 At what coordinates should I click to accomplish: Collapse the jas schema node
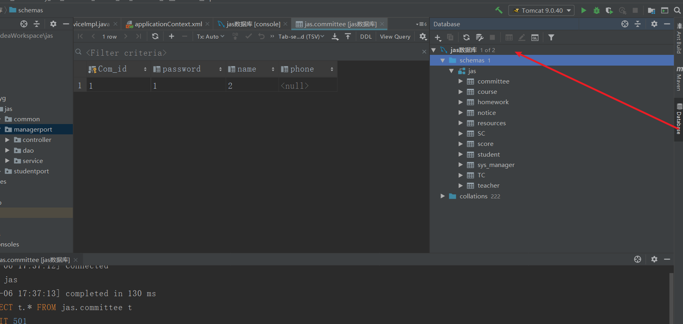[x=451, y=71]
